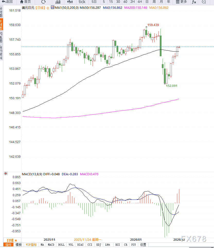Open the fx formula function icon

[194, 2]
